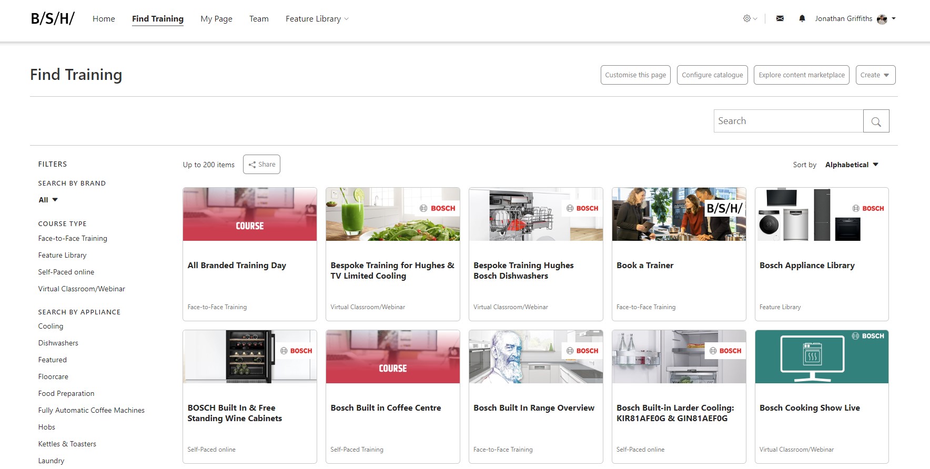Open Bespoke Training for Hughes Cooling thumbnail
Image resolution: width=930 pixels, height=469 pixels.
click(393, 214)
